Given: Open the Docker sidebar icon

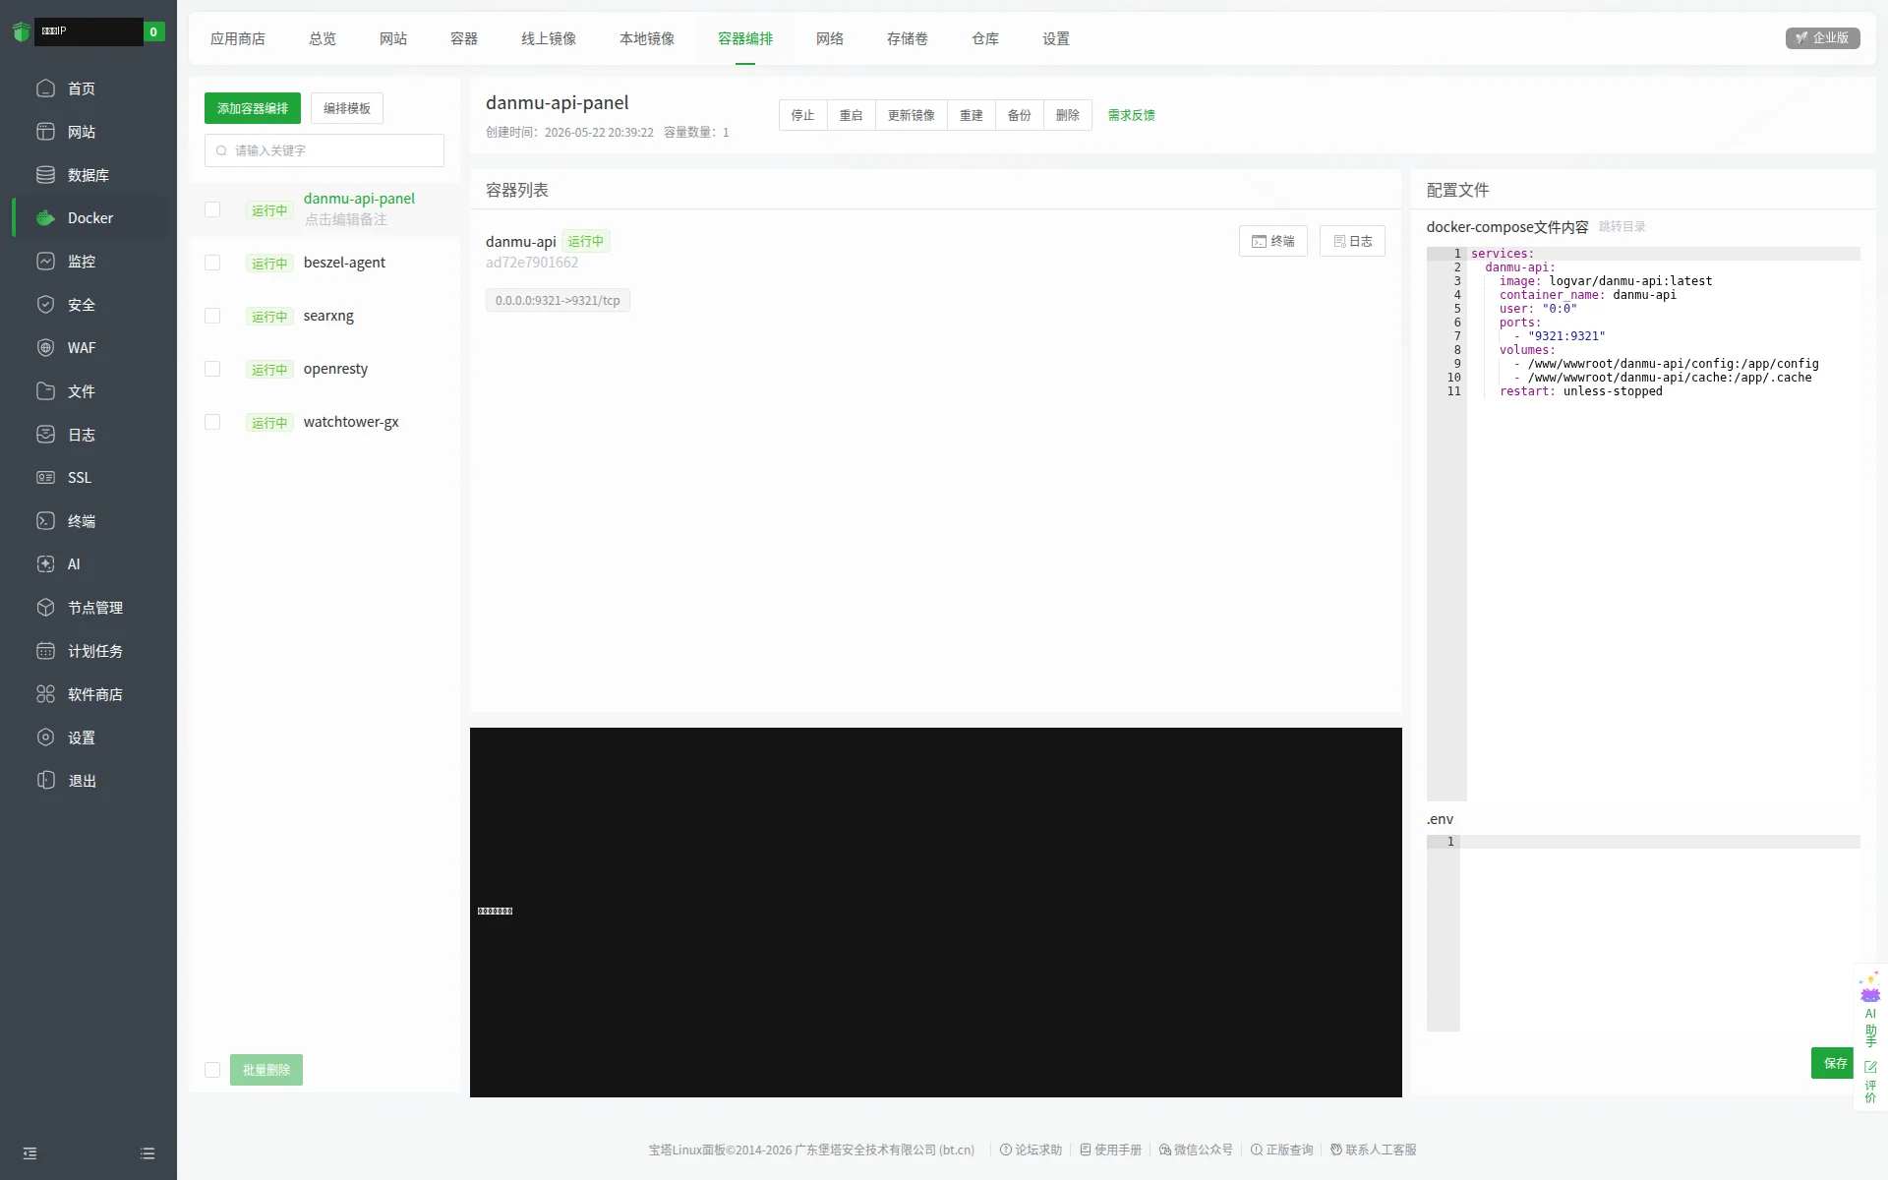Looking at the screenshot, I should pyautogui.click(x=45, y=218).
